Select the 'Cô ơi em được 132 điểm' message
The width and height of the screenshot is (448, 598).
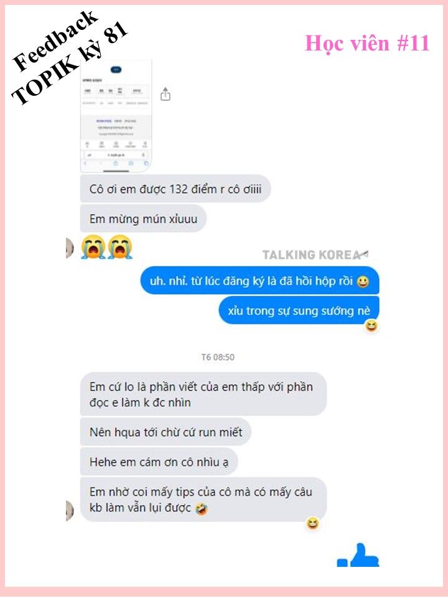coord(175,189)
